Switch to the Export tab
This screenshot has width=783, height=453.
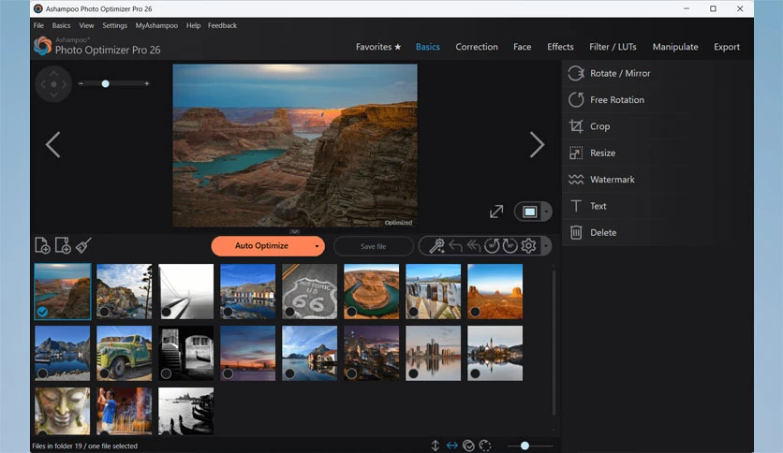pyautogui.click(x=727, y=47)
